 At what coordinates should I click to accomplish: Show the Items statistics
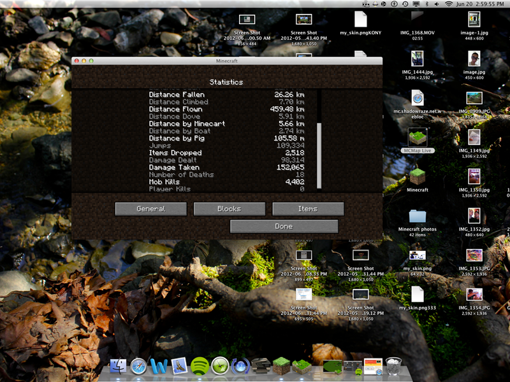coord(308,209)
